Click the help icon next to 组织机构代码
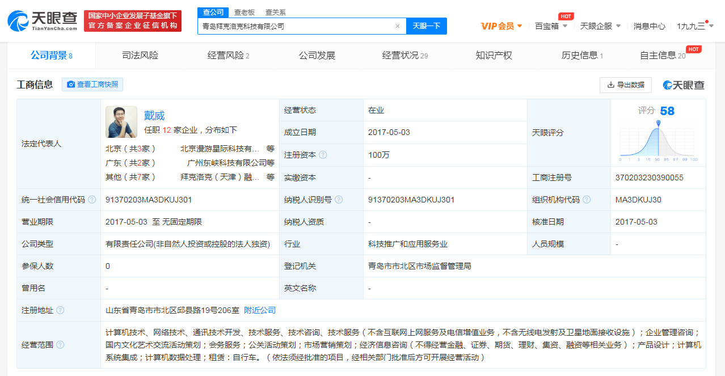The image size is (725, 376). (x=587, y=200)
